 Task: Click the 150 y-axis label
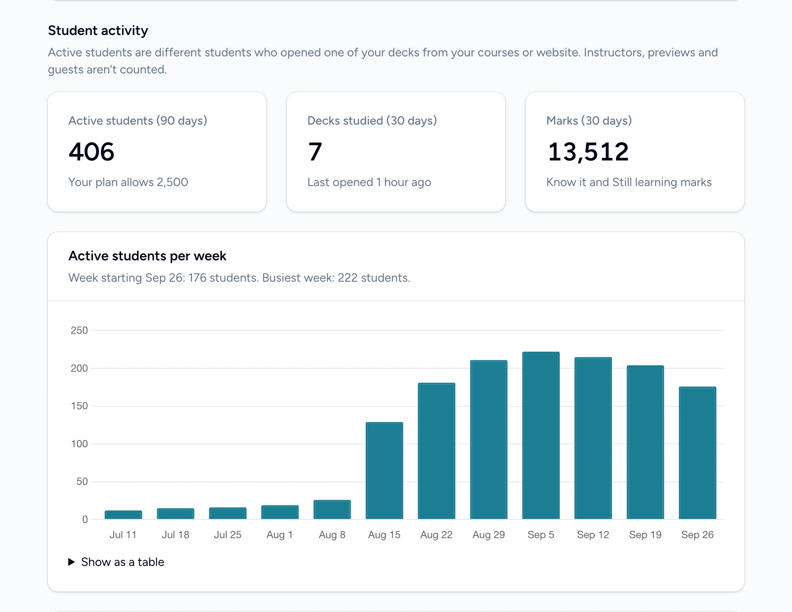tap(79, 406)
